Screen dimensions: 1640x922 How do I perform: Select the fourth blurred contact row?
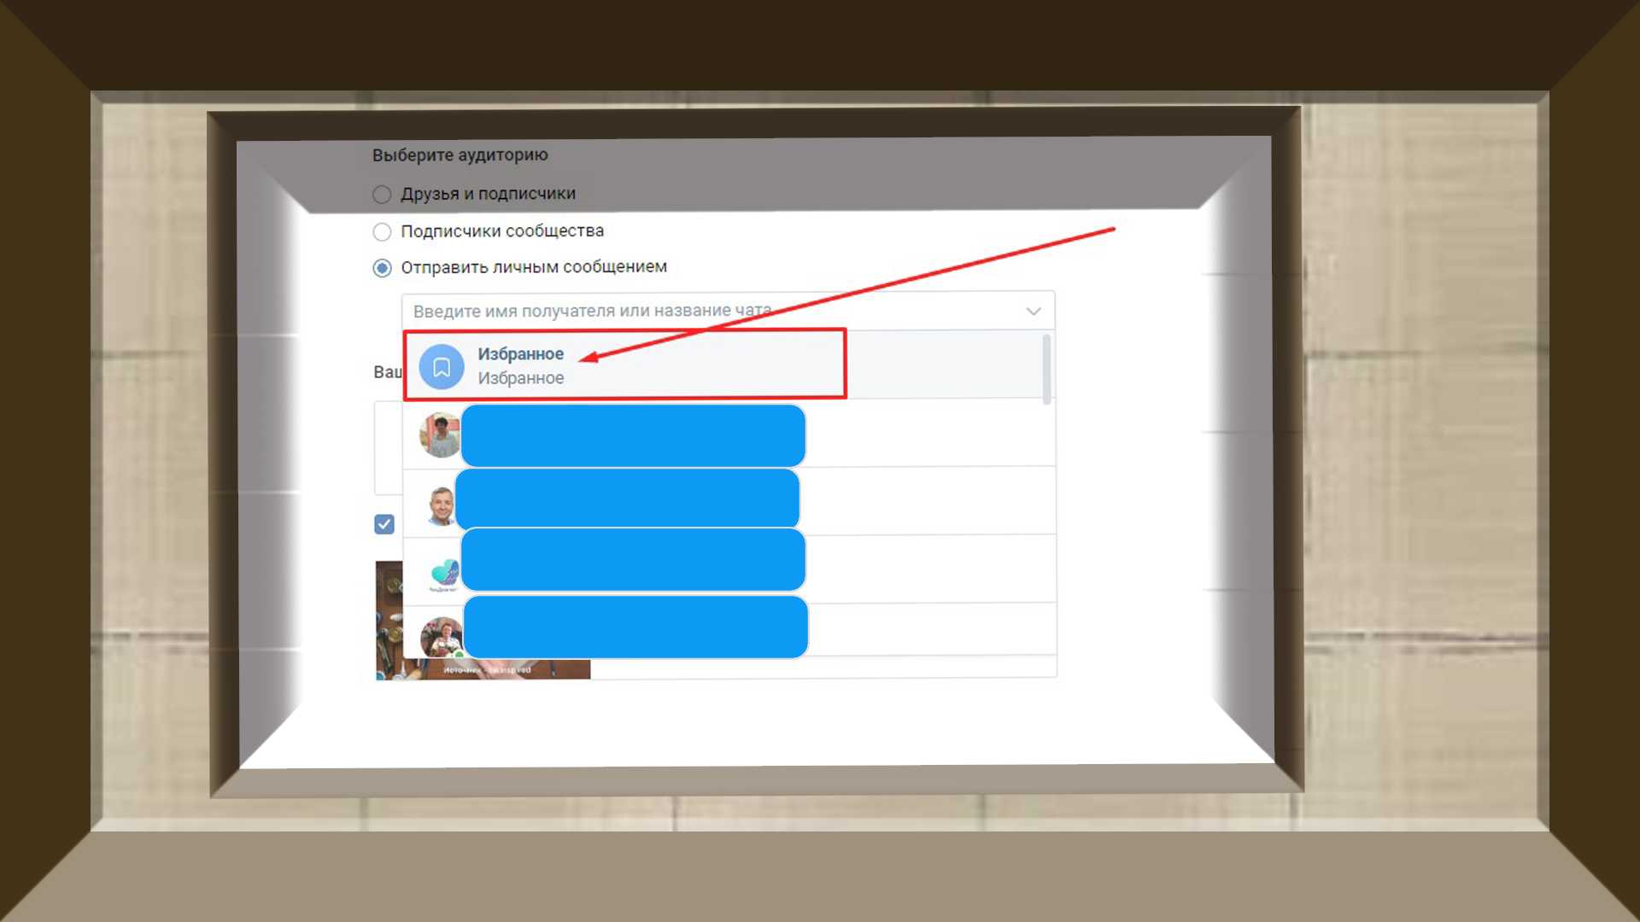635,627
